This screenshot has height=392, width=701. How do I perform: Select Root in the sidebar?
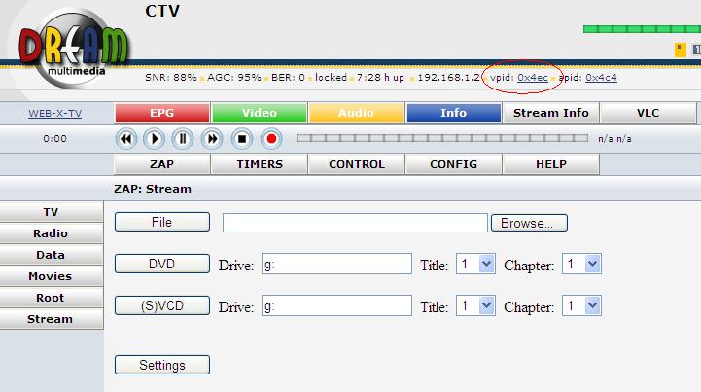[x=51, y=298]
